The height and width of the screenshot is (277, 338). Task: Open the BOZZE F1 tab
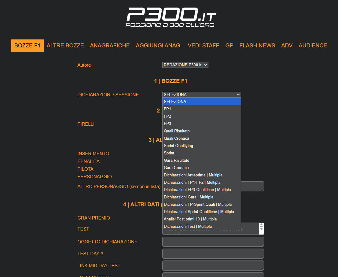click(x=28, y=46)
